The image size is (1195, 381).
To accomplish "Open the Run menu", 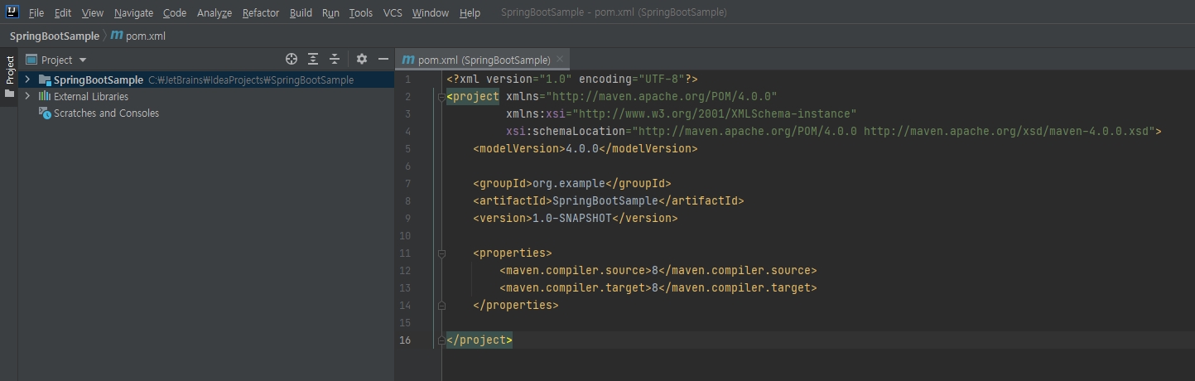I will pyautogui.click(x=330, y=13).
